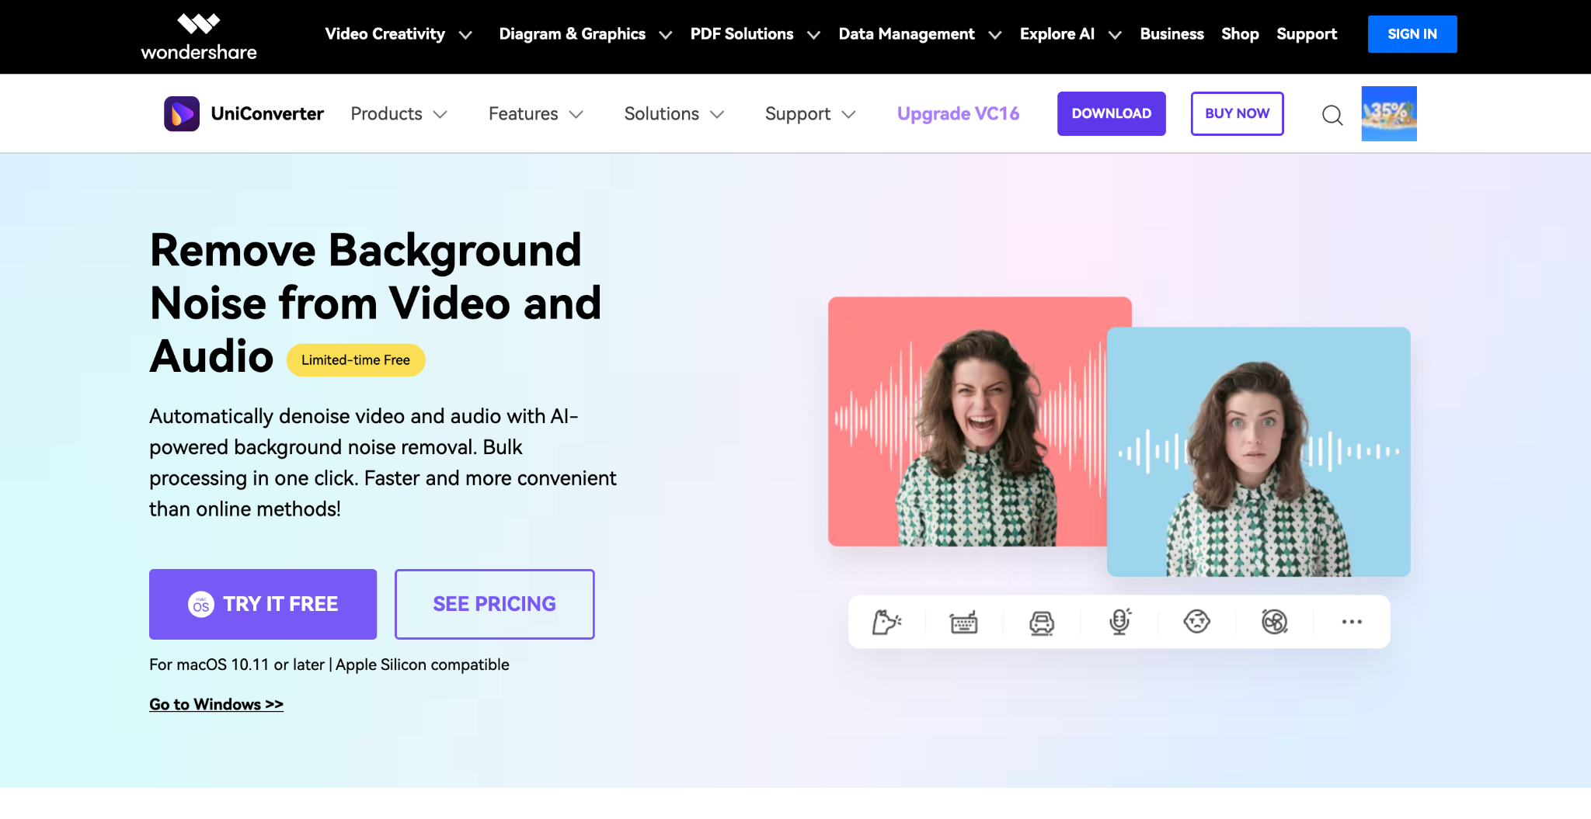Expand the Explore AI chevron
This screenshot has width=1591, height=819.
point(1115,35)
